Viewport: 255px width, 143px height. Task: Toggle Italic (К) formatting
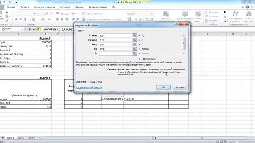tap(21, 19)
